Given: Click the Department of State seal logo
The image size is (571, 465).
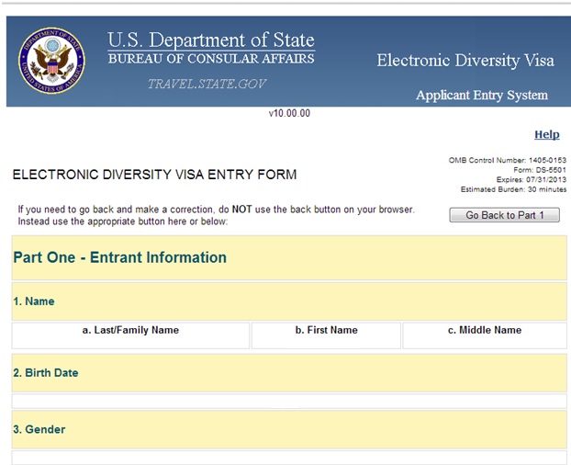Looking at the screenshot, I should [x=51, y=60].
